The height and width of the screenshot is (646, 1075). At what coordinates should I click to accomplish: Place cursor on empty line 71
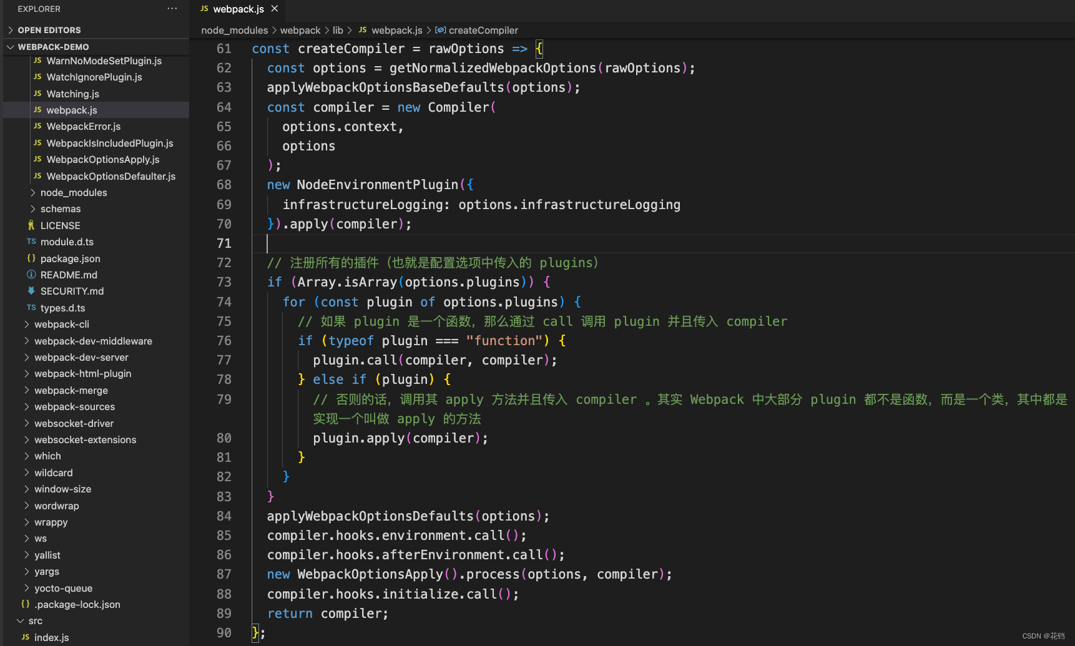coord(662,243)
